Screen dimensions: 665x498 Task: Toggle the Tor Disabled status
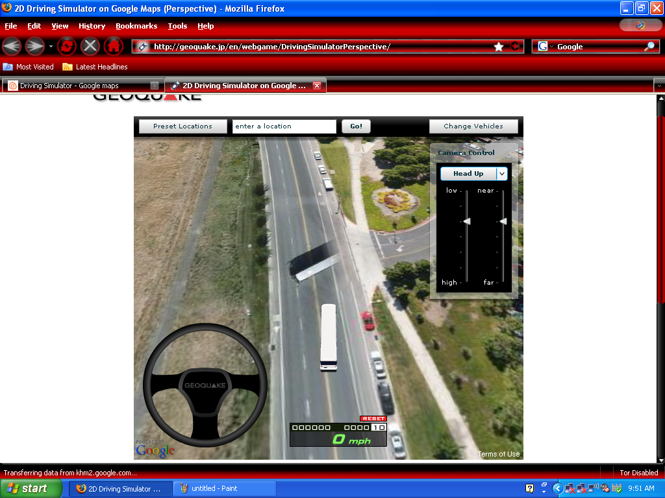click(638, 473)
